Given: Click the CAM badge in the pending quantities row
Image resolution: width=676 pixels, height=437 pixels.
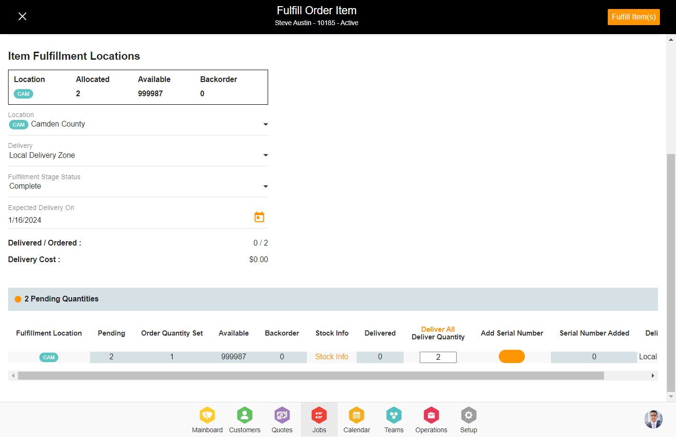Looking at the screenshot, I should click(49, 357).
